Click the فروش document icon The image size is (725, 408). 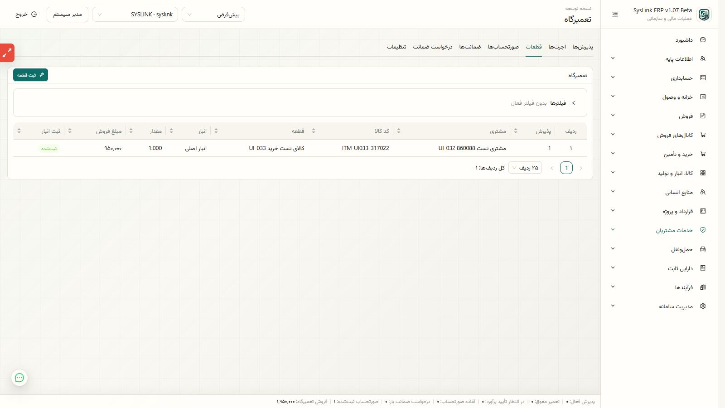tap(703, 116)
